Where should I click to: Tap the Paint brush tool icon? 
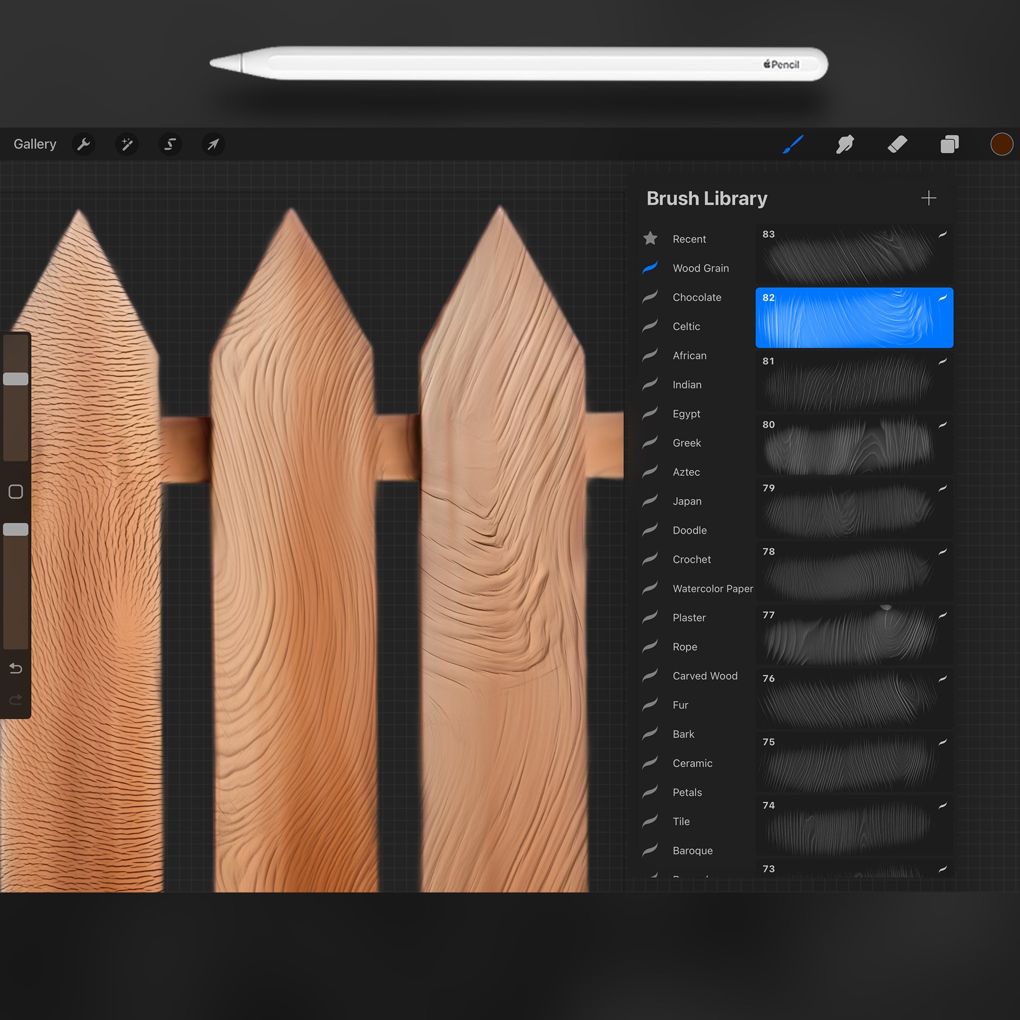pos(793,144)
